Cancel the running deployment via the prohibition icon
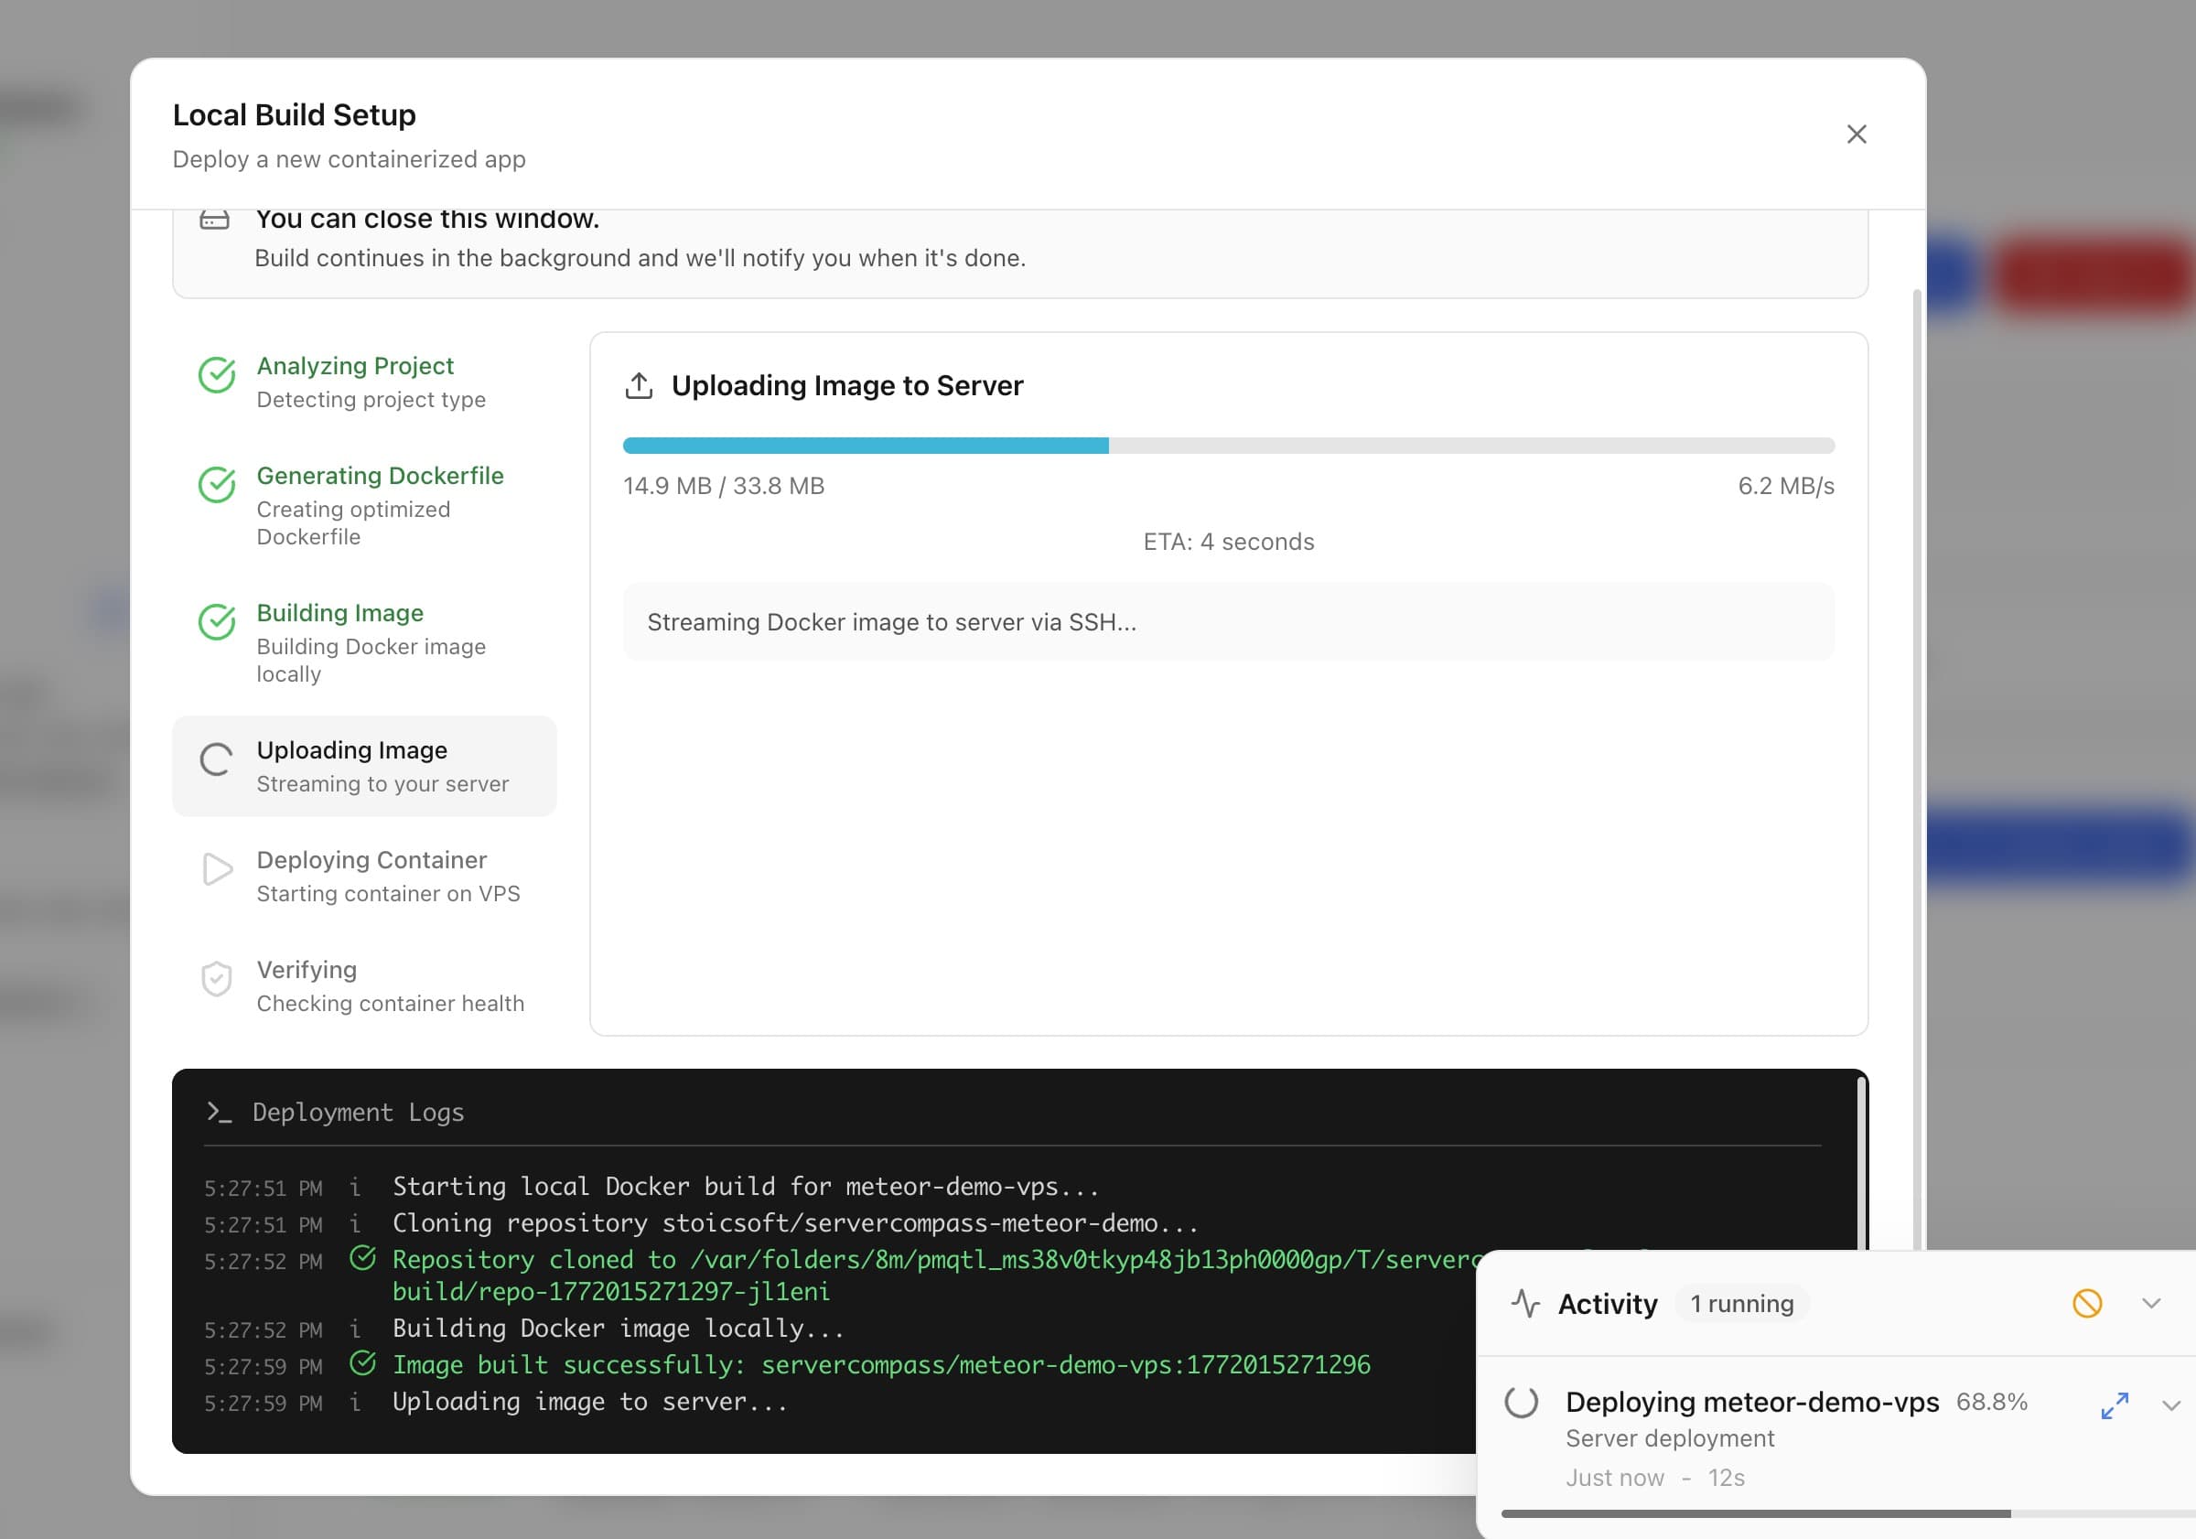Image resolution: width=2196 pixels, height=1539 pixels. click(x=2088, y=1303)
